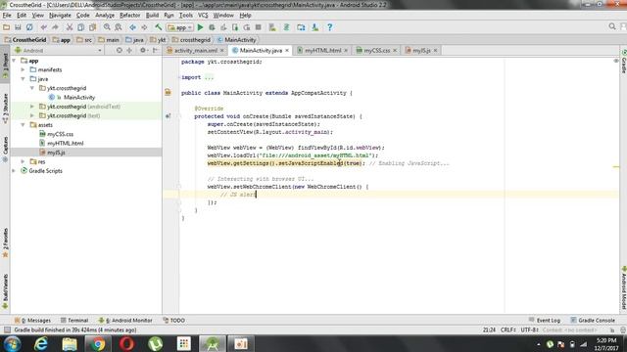Close the MainActivity.java tab
The width and height of the screenshot is (627, 352).
pyautogui.click(x=287, y=51)
